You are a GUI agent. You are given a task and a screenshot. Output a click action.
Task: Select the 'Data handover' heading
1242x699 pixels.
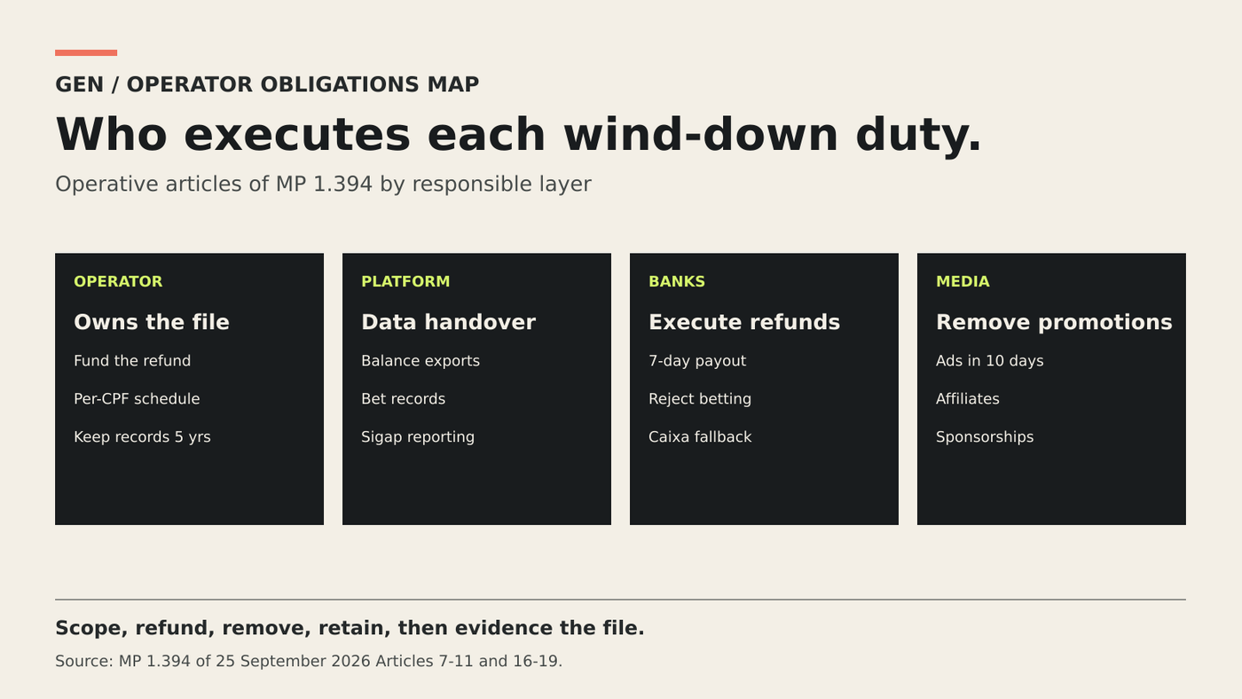(x=448, y=322)
